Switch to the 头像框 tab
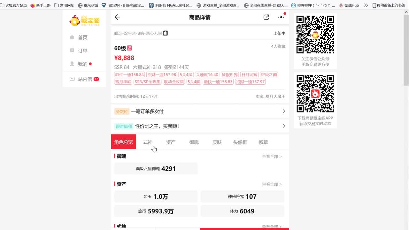Image resolution: width=409 pixels, height=230 pixels. (x=240, y=142)
